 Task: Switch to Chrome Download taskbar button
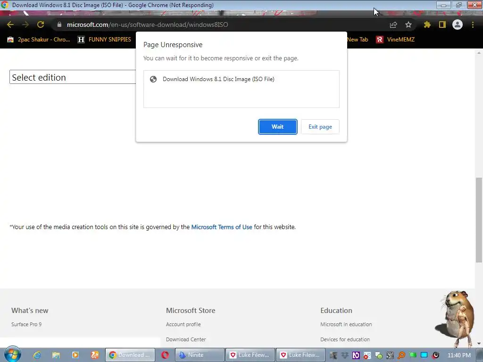[130, 355]
